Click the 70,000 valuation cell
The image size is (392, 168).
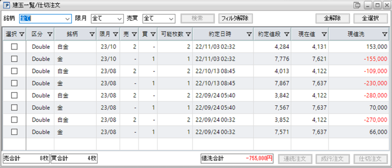pyautogui.click(x=358, y=108)
